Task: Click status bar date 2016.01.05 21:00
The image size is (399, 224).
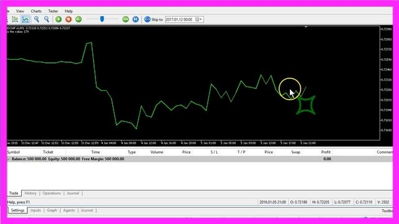Action: tap(272, 202)
